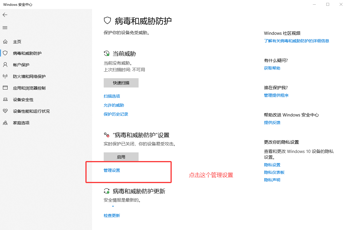
Task: Minimize the Windows 安全中心 window
Action: pos(314,4)
